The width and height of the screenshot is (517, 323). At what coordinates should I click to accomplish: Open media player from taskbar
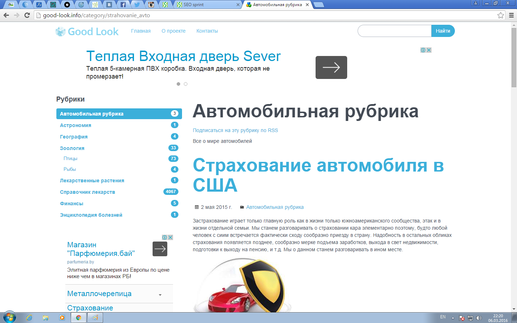click(x=62, y=318)
